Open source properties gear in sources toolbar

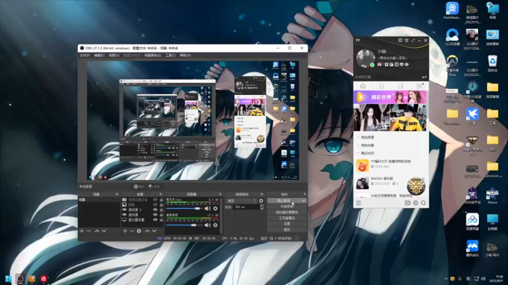139,231
